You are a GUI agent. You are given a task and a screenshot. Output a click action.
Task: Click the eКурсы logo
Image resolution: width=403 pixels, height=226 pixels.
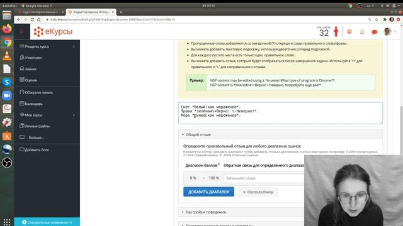[53, 31]
